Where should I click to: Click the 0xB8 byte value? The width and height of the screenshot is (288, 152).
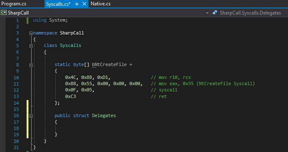71,83
